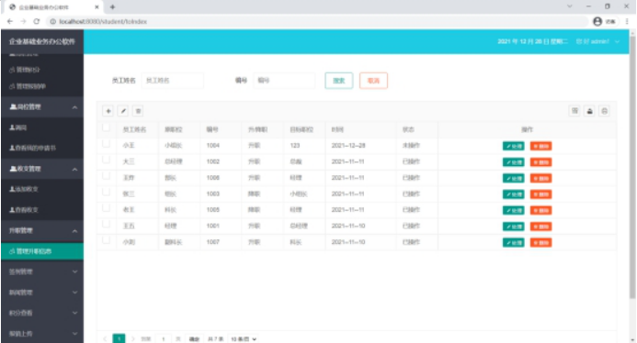Click green process button in row 1006
This screenshot has width=637, height=343.
tap(514, 179)
